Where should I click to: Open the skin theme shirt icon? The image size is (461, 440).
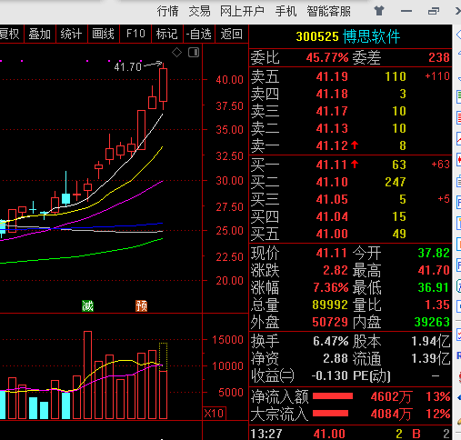(x=379, y=11)
